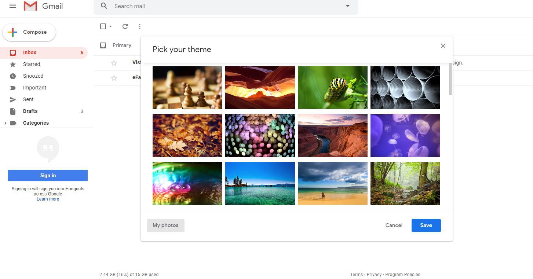
Task: Open the search options dropdown arrow
Action: pos(347,6)
